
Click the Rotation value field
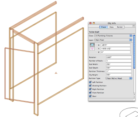coord(119,57)
